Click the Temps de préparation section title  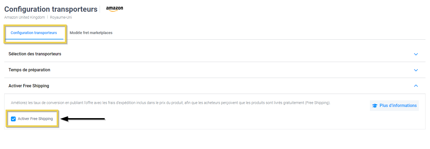coord(29,70)
